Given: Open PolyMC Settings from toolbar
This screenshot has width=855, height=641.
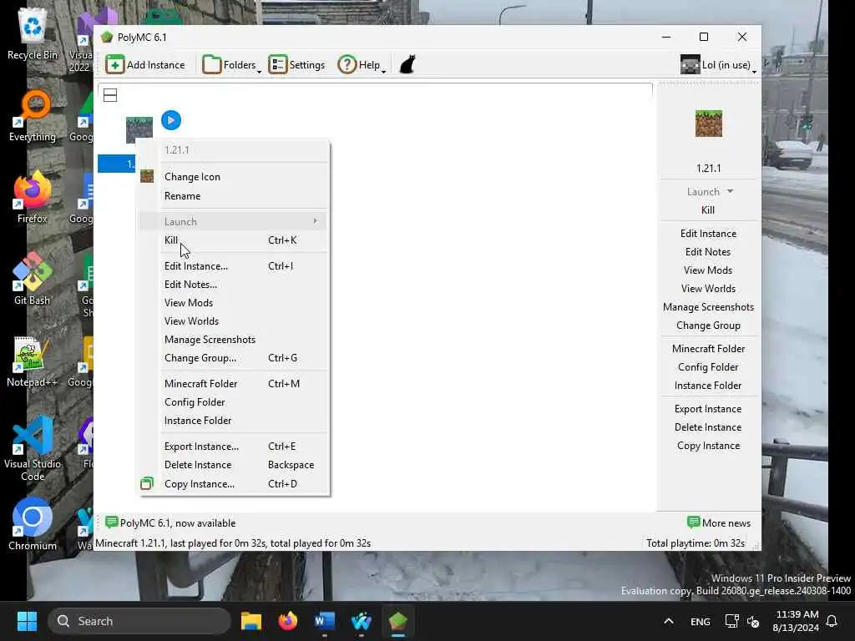Looking at the screenshot, I should (296, 65).
